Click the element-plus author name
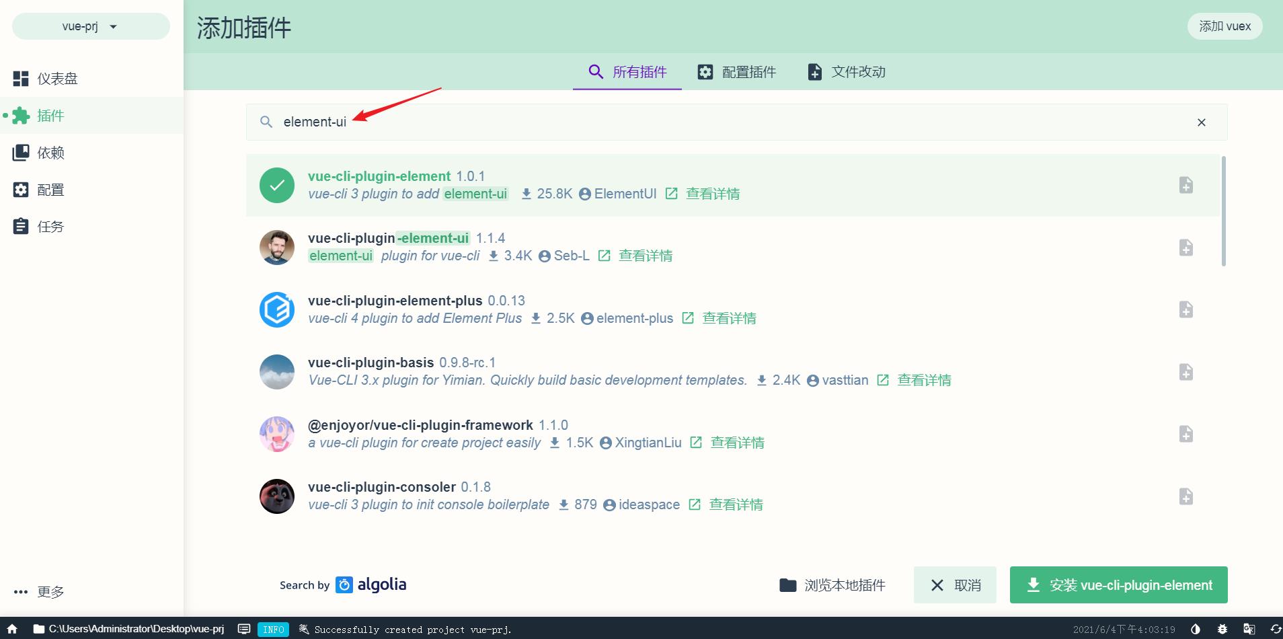Viewport: 1283px width, 639px height. (x=634, y=318)
